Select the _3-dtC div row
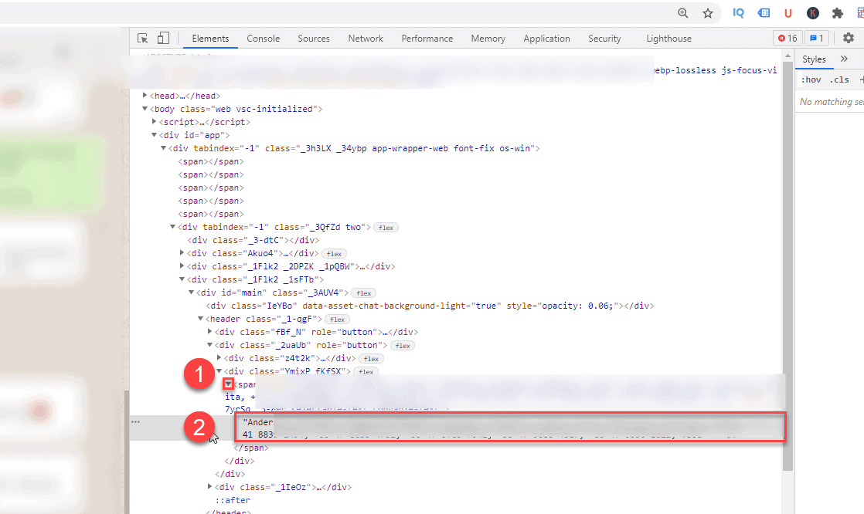This screenshot has width=864, height=514. 253,240
